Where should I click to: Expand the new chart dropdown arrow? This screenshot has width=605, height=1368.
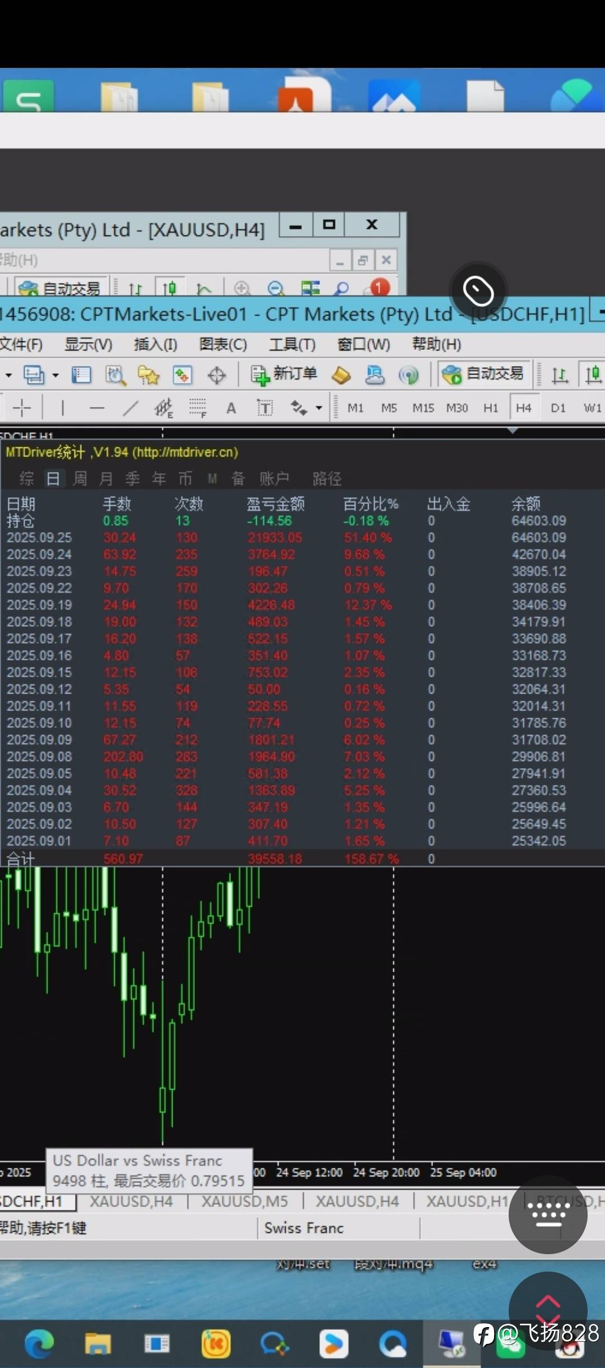pyautogui.click(x=8, y=375)
